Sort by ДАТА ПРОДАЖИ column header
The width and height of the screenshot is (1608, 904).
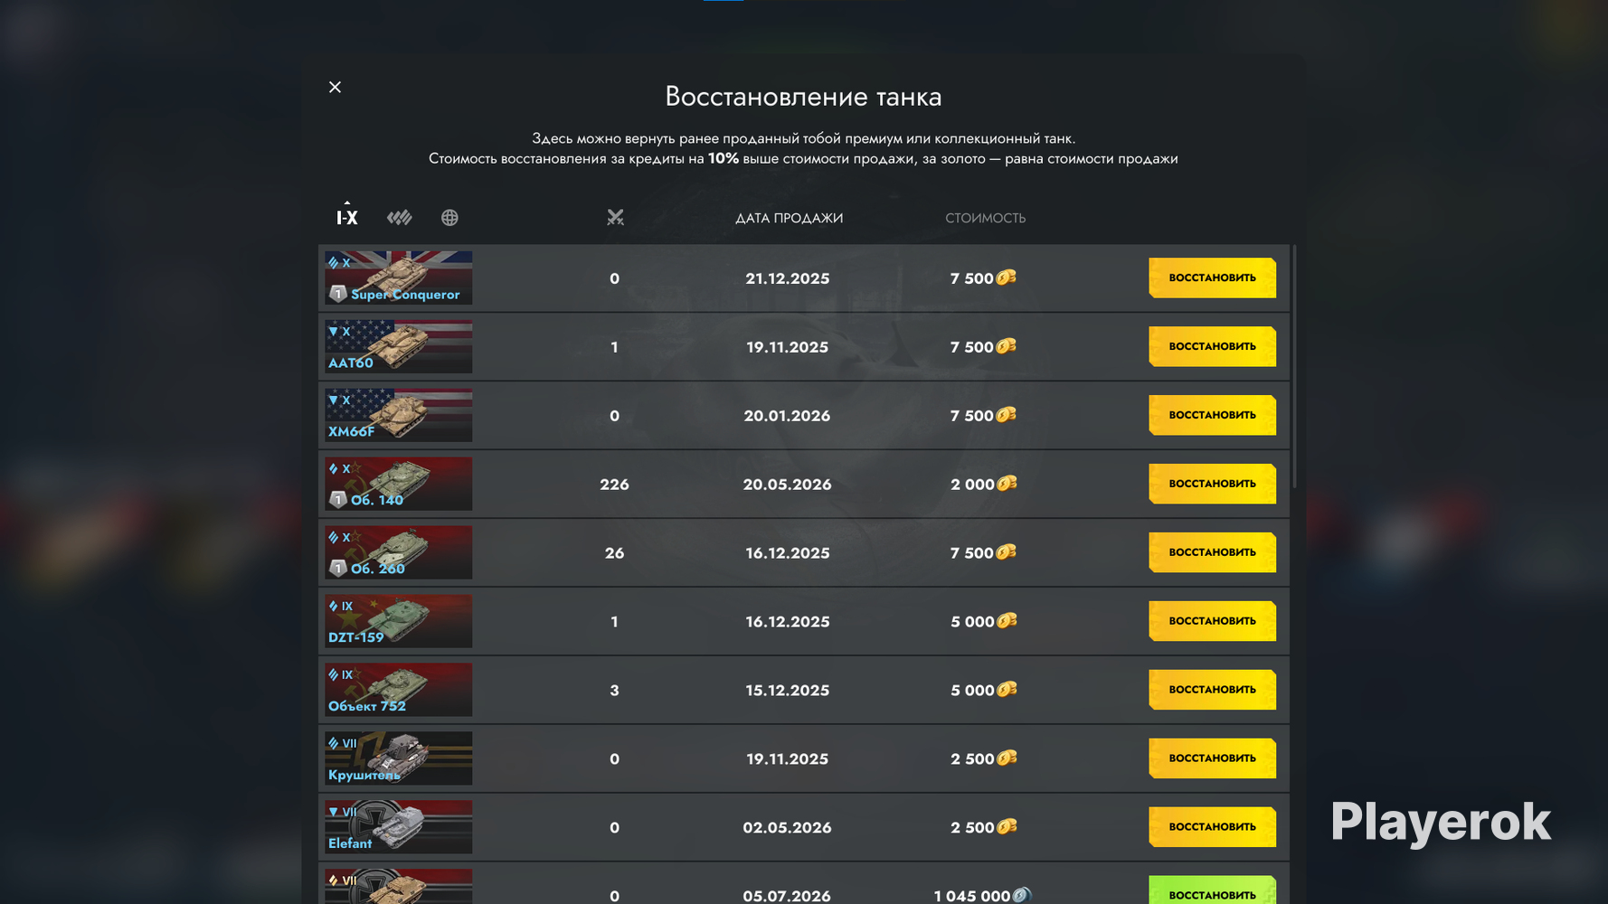point(789,218)
